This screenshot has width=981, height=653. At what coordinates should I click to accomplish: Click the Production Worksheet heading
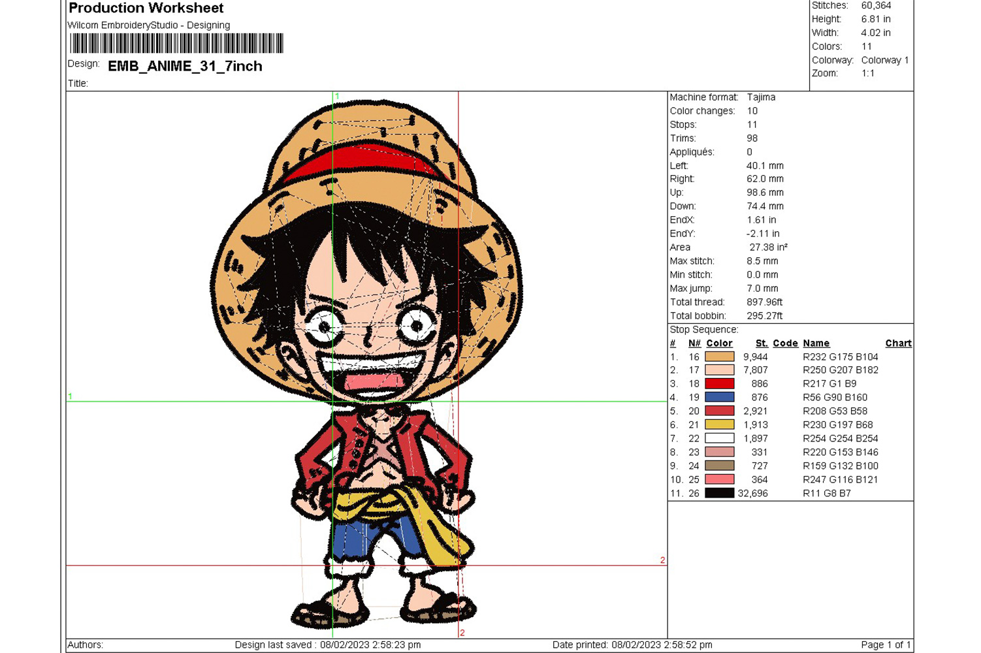point(146,8)
